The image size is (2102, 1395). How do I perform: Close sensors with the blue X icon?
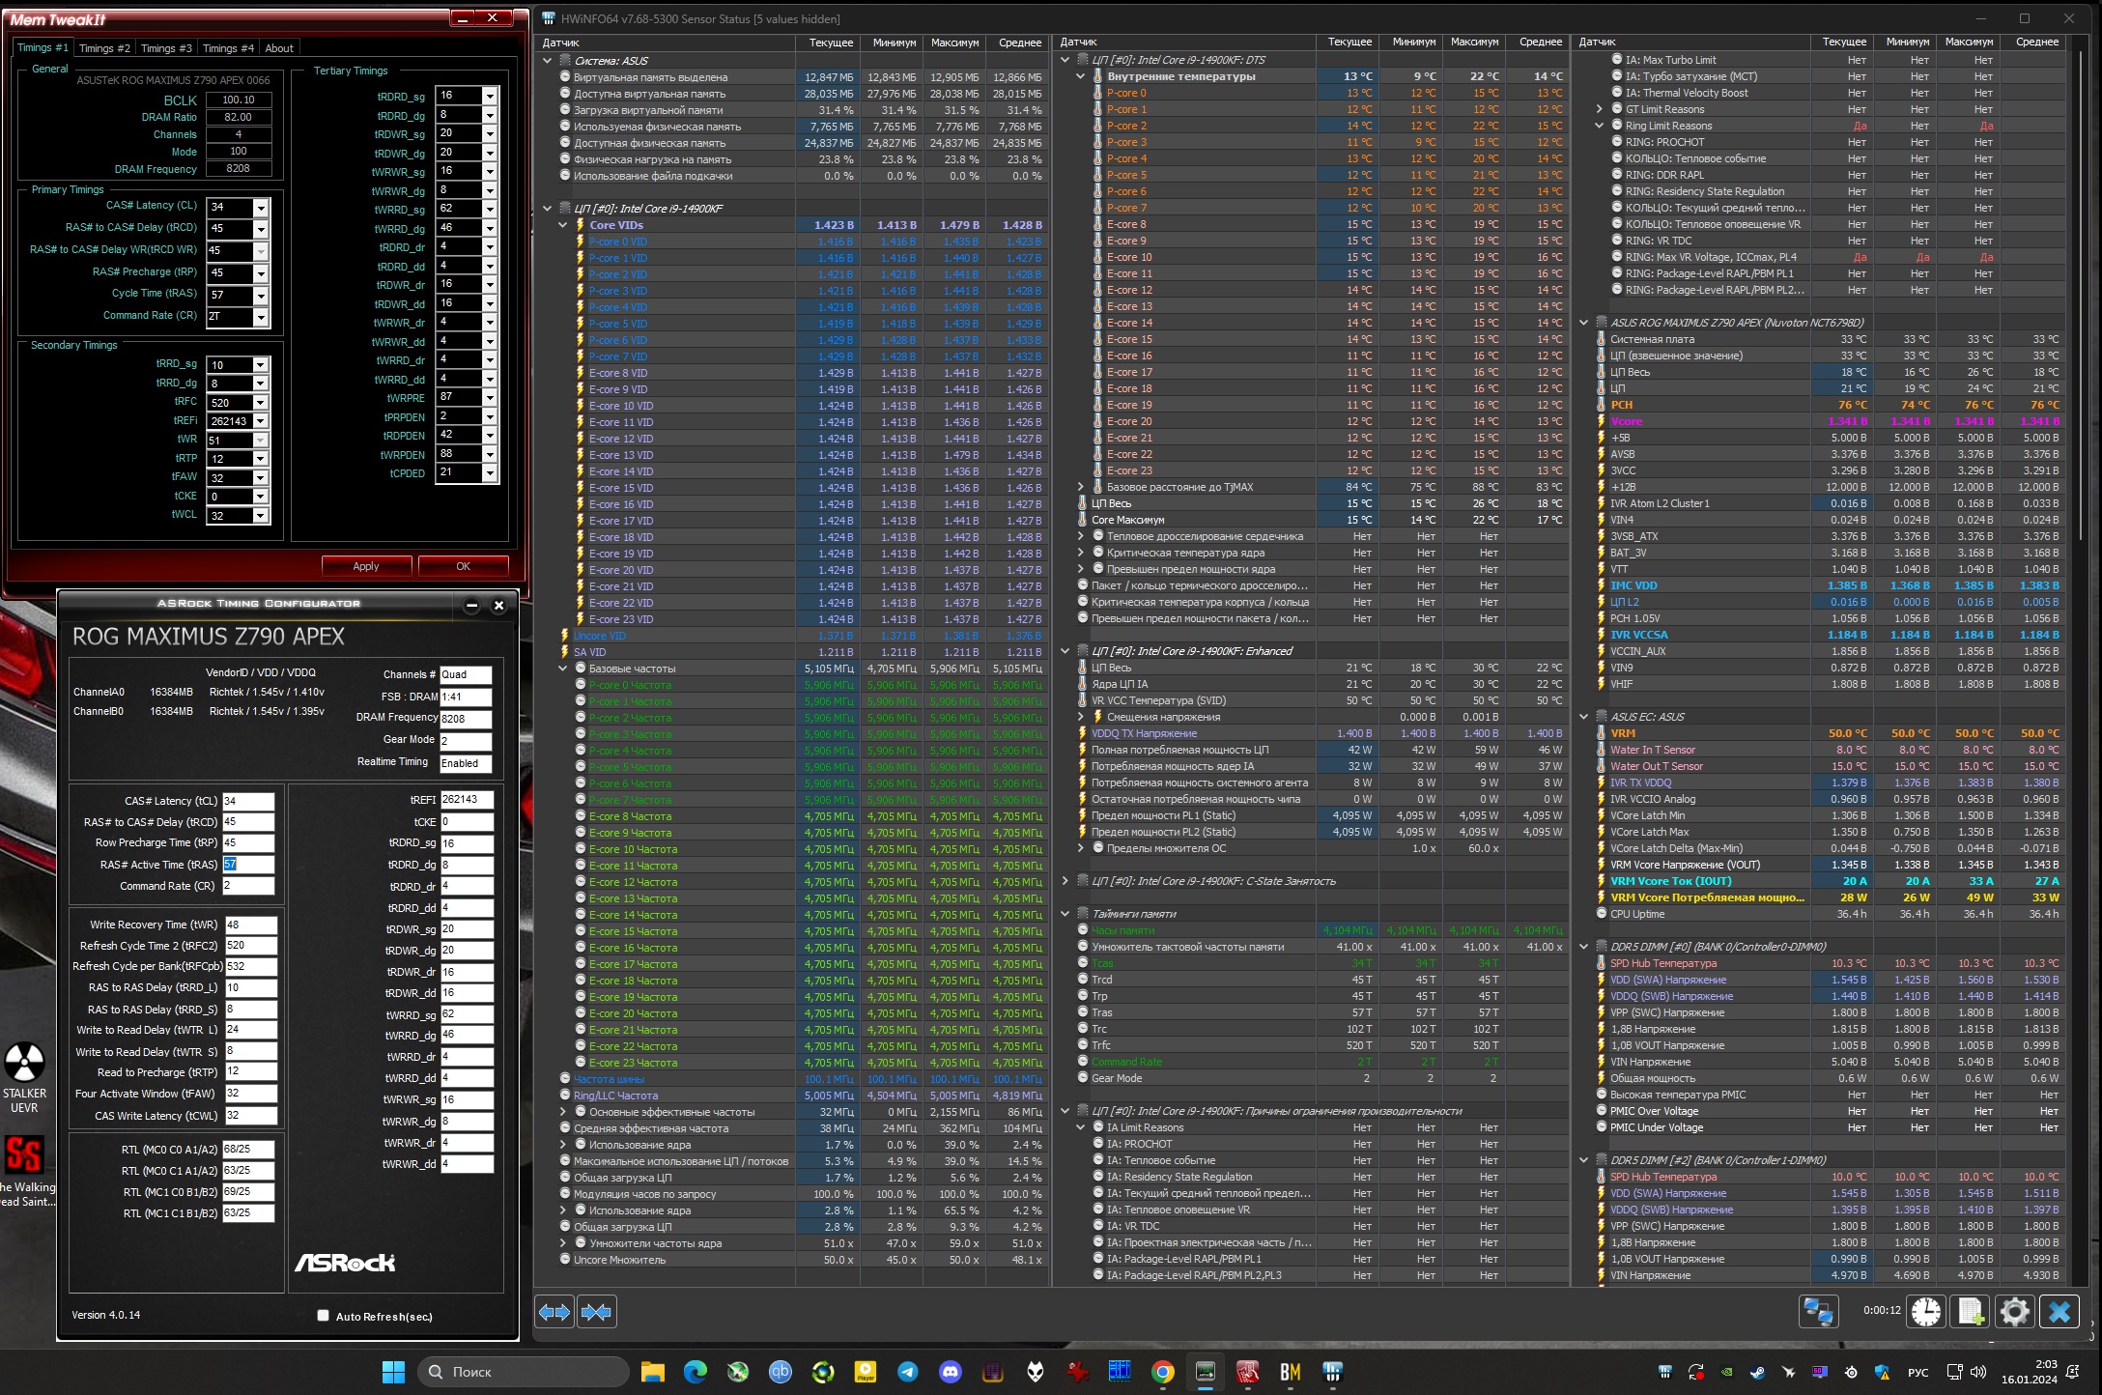point(2059,1312)
